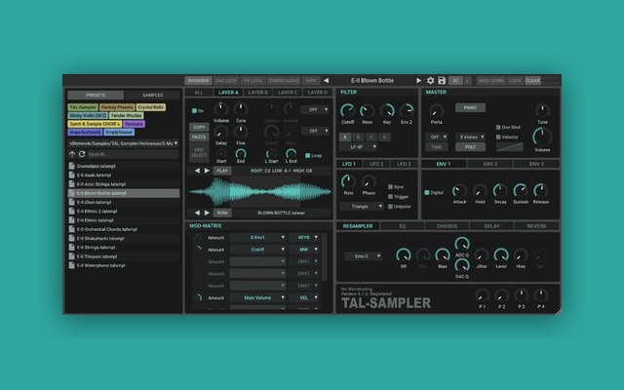Switch to the ENV 2 tab
This screenshot has width=624, height=390.
pyautogui.click(x=489, y=164)
